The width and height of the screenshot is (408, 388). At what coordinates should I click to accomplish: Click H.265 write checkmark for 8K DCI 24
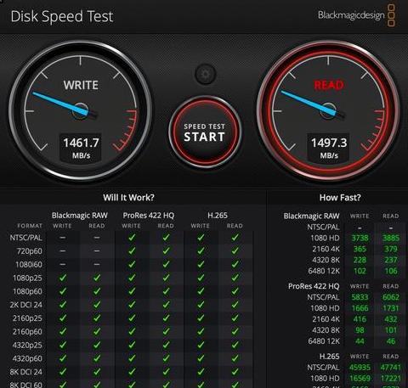click(201, 372)
